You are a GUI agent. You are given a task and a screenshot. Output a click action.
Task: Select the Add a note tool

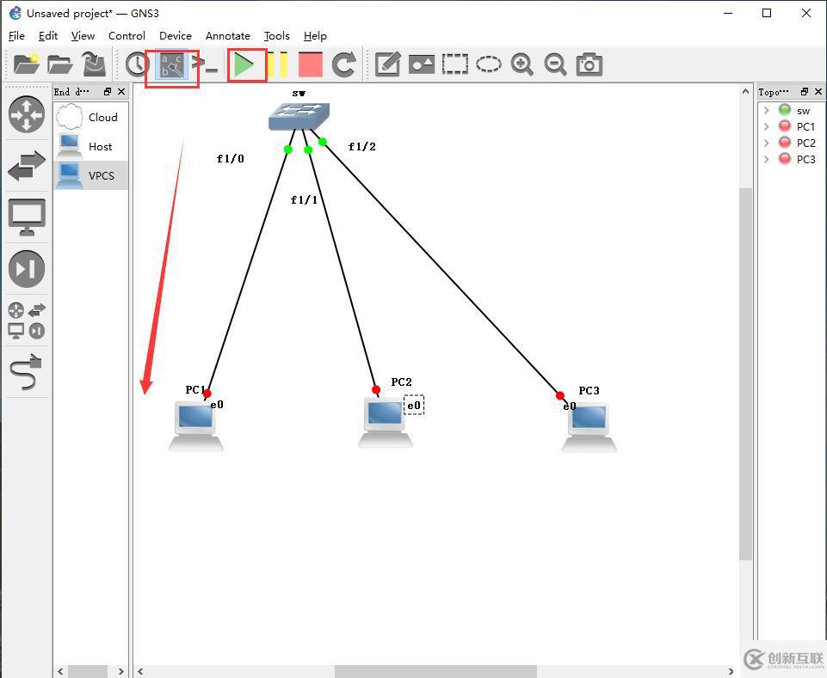pyautogui.click(x=387, y=64)
